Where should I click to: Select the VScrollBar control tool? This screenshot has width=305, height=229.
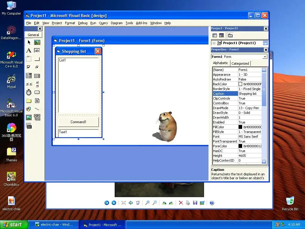coord(37,84)
